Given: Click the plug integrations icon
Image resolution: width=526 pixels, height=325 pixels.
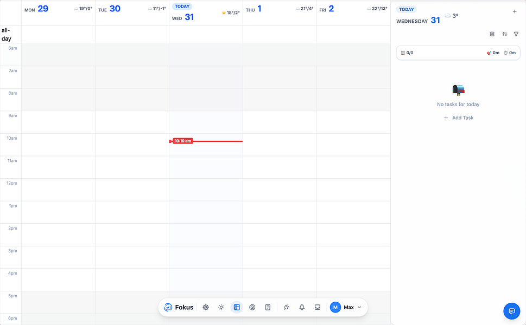Looking at the screenshot, I should click(x=286, y=307).
